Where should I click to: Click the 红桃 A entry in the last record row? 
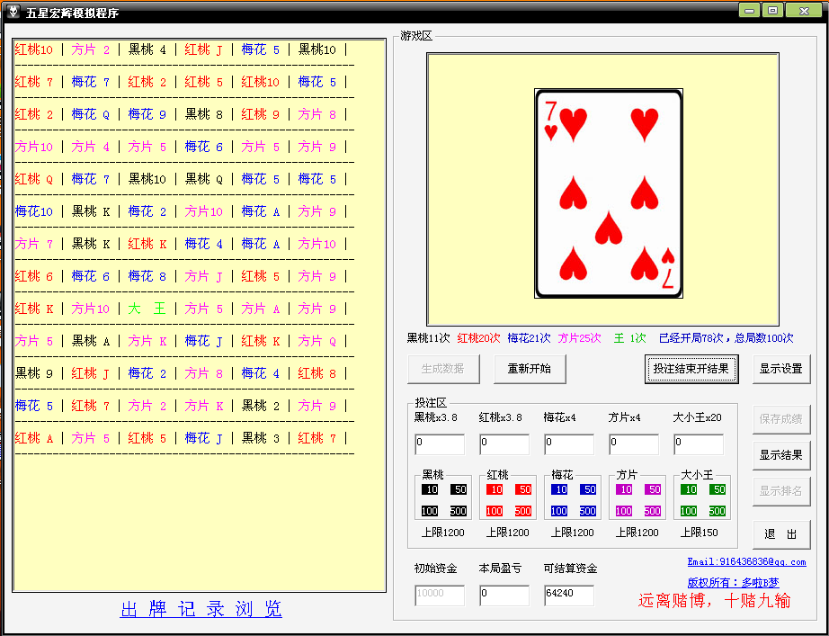(x=34, y=438)
